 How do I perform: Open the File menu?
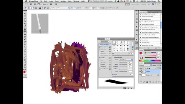click(41, 1)
